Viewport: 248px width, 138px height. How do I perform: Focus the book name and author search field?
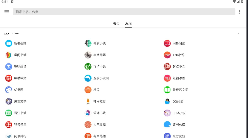pos(124,12)
